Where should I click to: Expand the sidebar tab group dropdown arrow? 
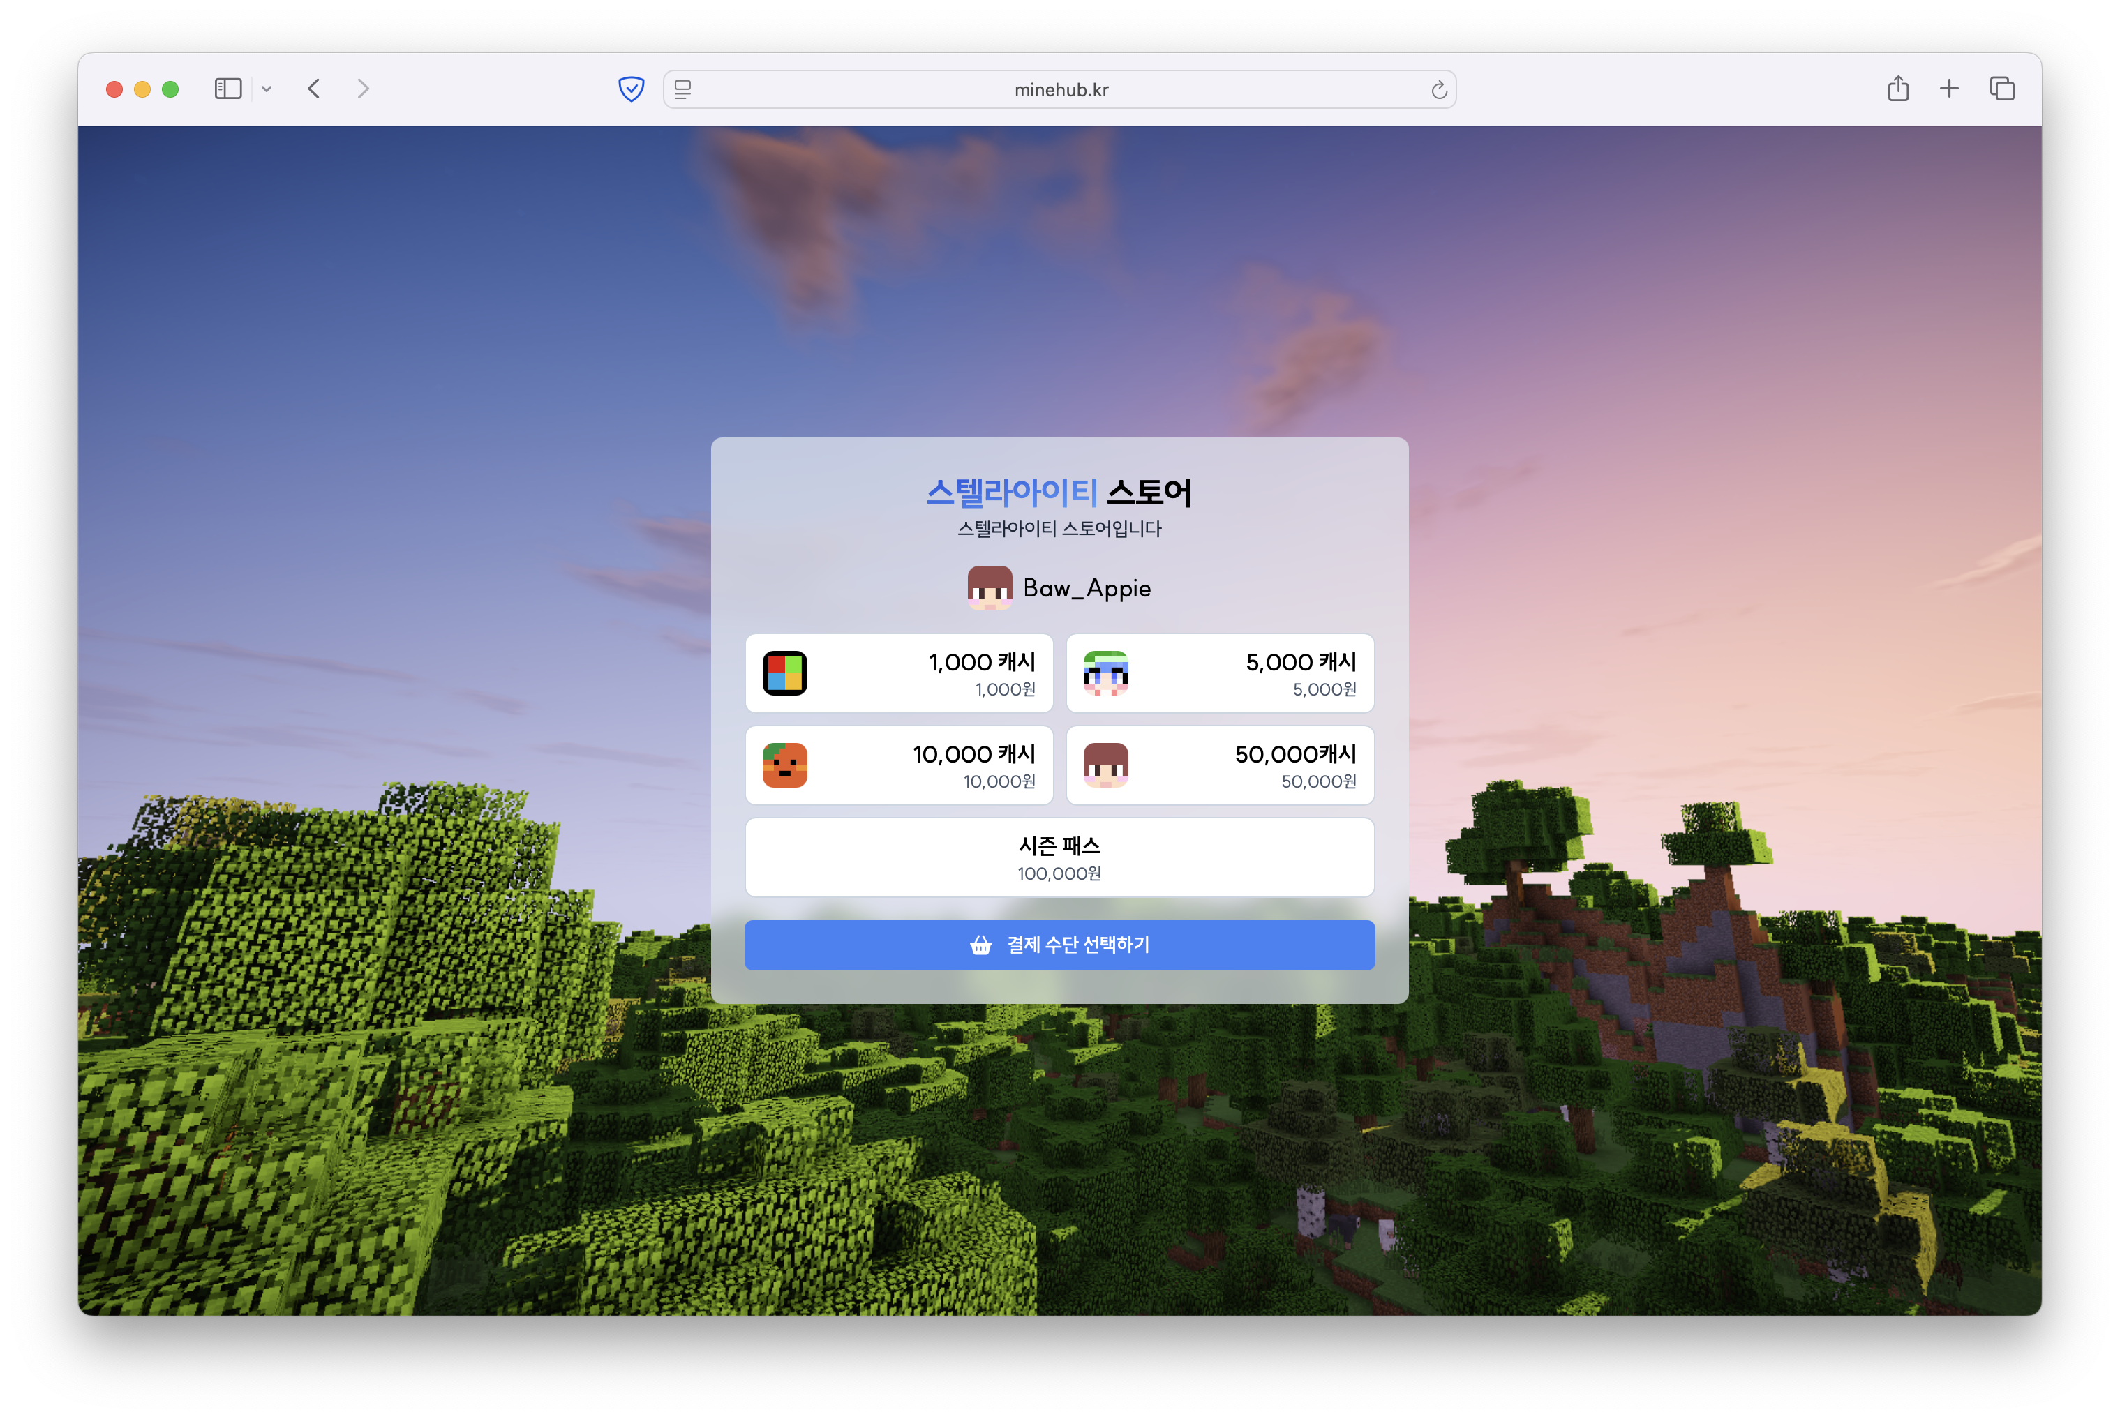click(x=266, y=89)
